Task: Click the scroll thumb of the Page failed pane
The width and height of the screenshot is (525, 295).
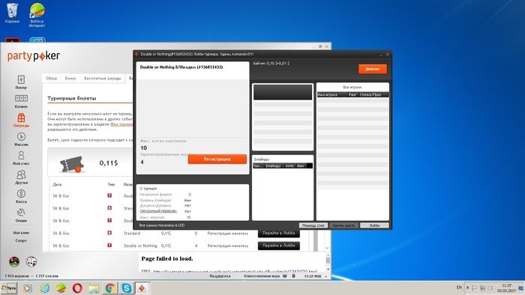Action: [x=328, y=260]
